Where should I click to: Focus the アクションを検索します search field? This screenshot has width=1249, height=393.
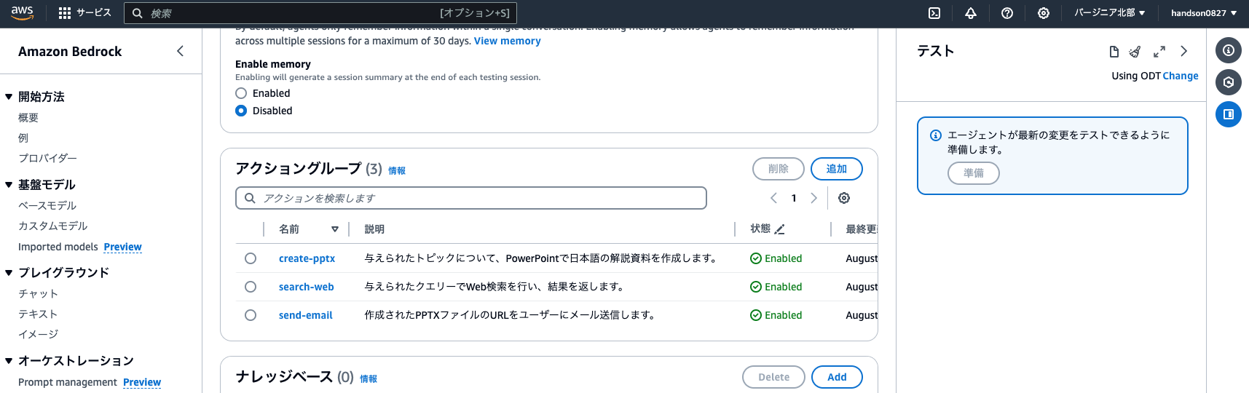[x=471, y=198]
